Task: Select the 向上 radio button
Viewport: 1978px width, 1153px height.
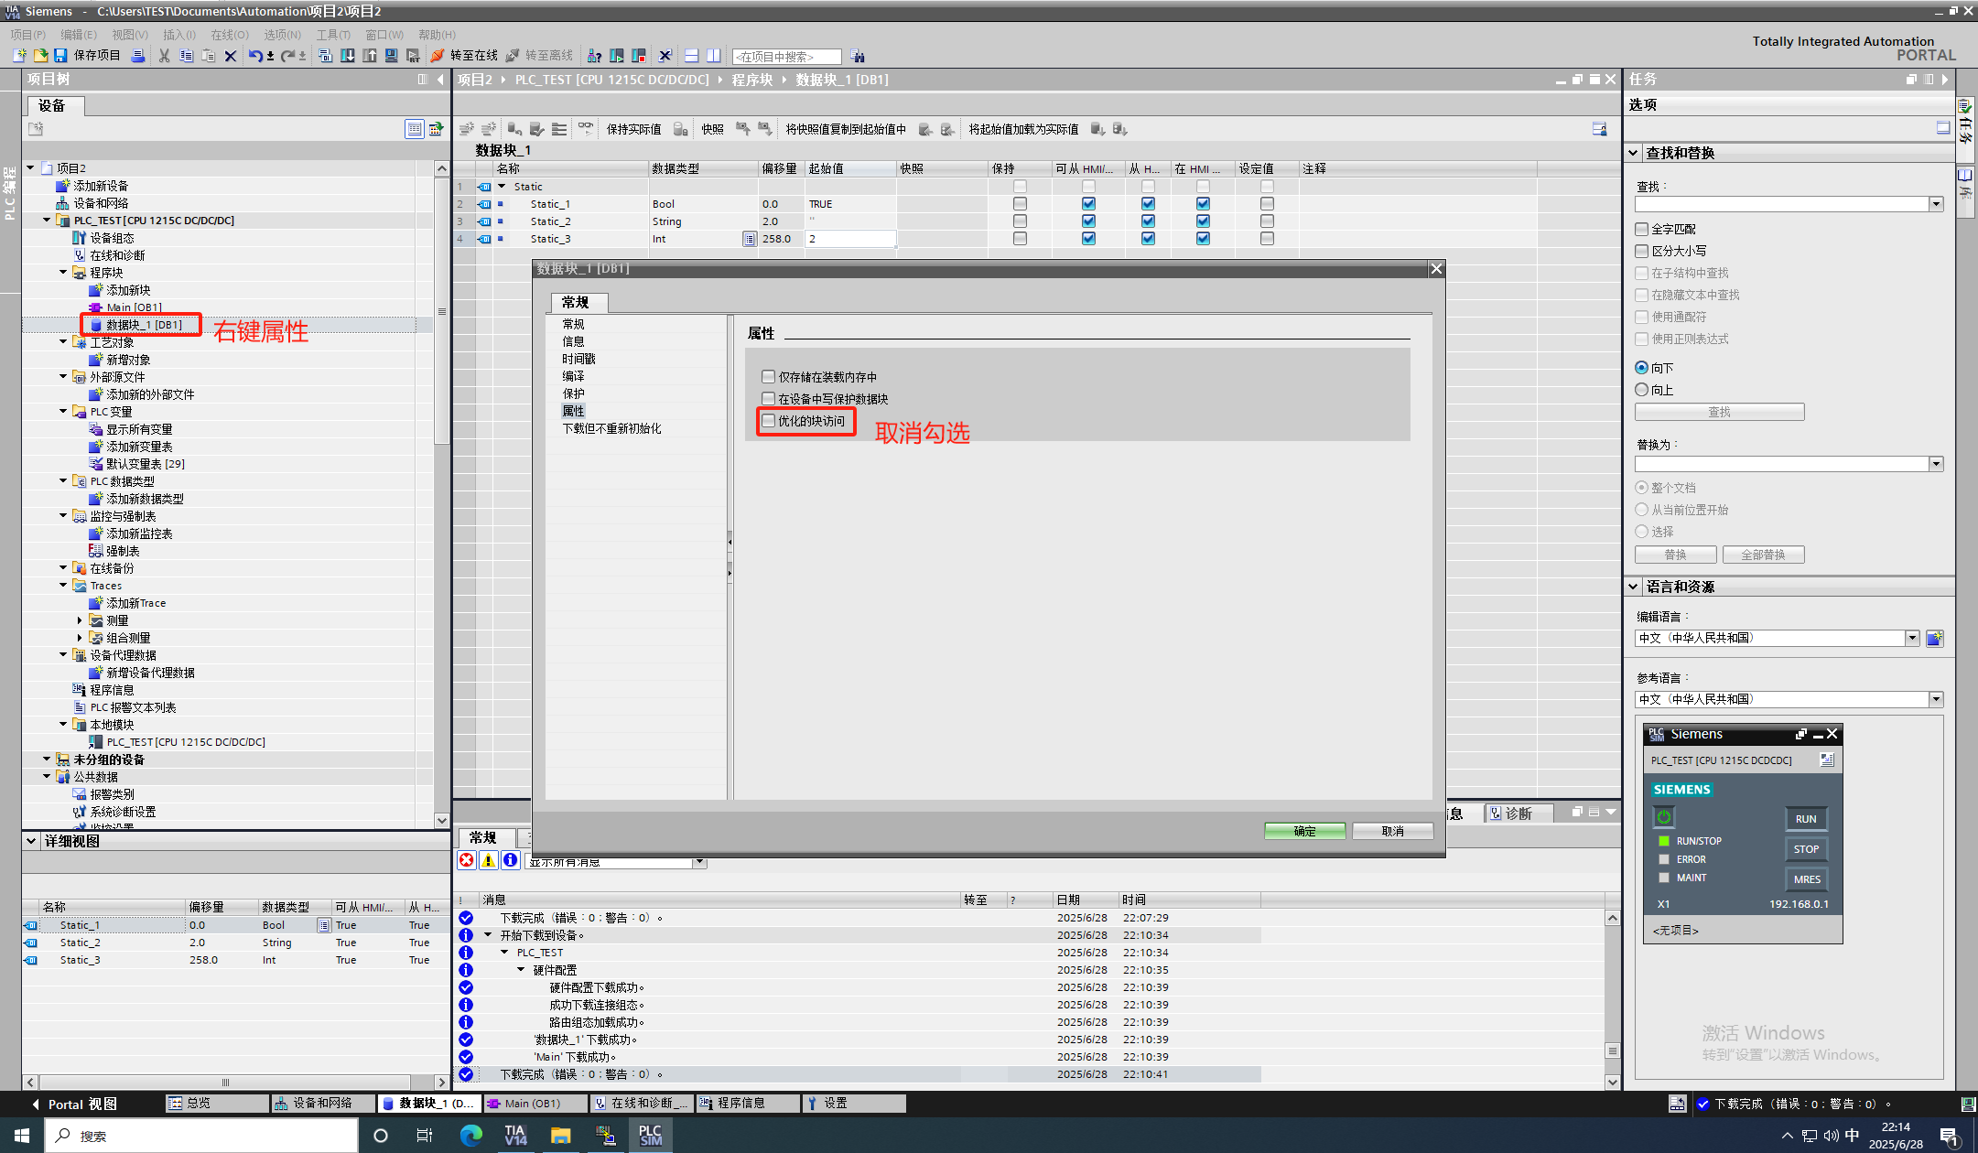Action: tap(1642, 390)
